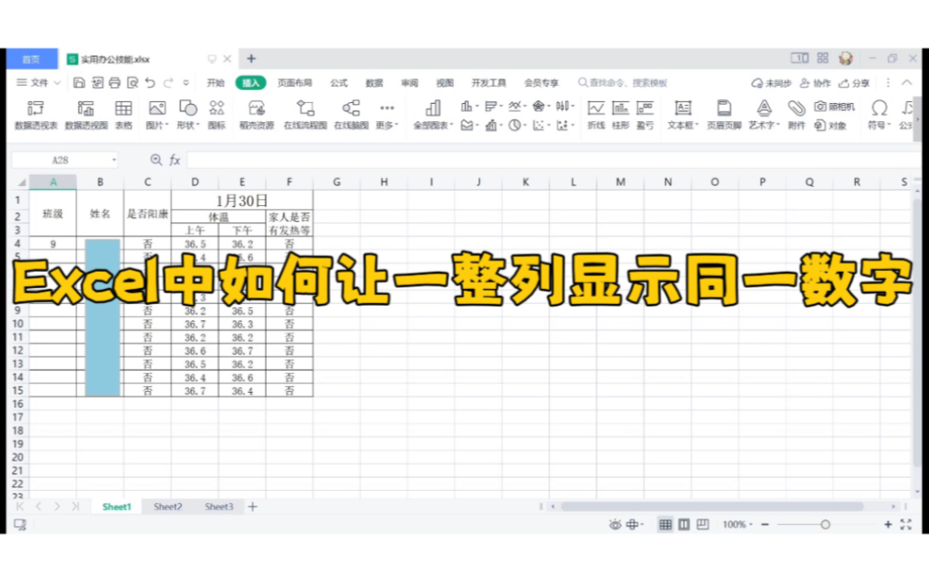Open the quick access toolbar customize arrow
Viewport: 929px width, 580px height.
pos(186,83)
